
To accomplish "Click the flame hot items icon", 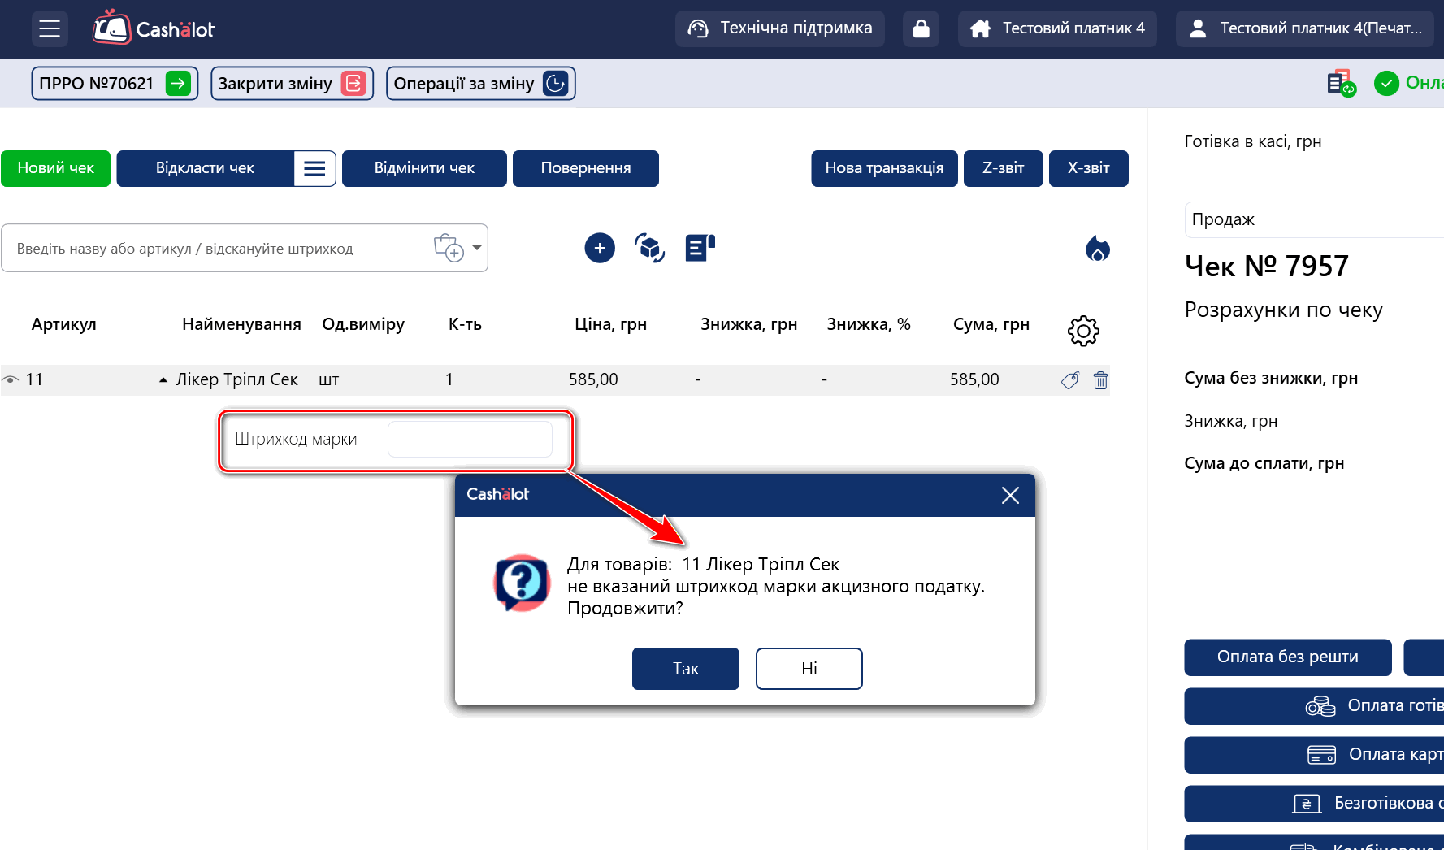I will (x=1098, y=249).
